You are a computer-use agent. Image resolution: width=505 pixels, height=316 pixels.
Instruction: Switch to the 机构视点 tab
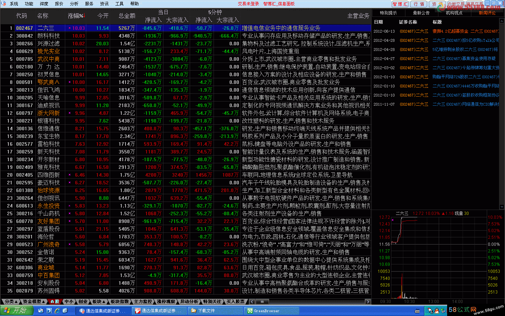pyautogui.click(x=454, y=13)
